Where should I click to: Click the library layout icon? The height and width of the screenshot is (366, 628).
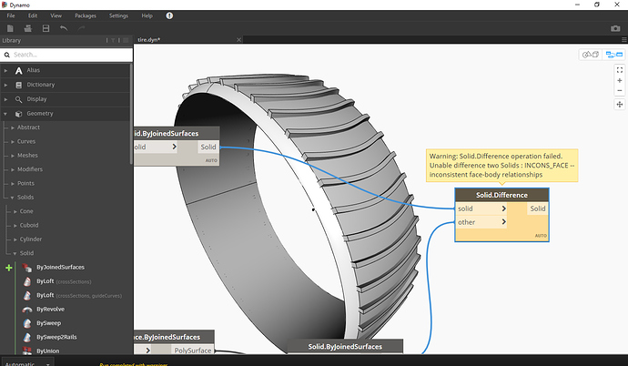(x=126, y=40)
